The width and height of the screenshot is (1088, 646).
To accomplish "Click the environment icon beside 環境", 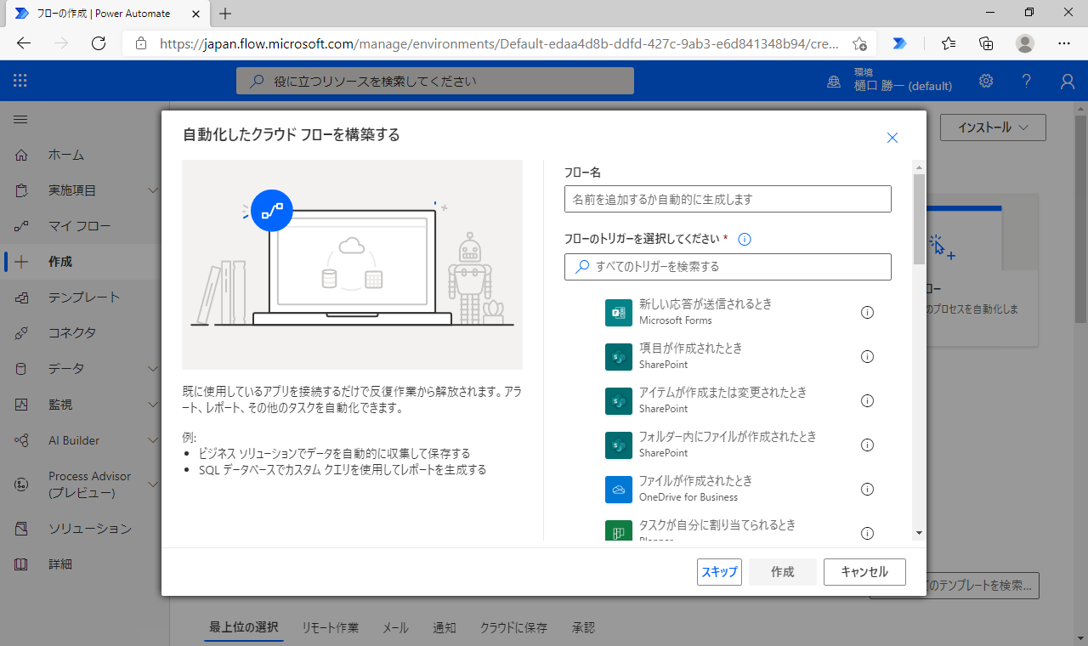I will 836,82.
